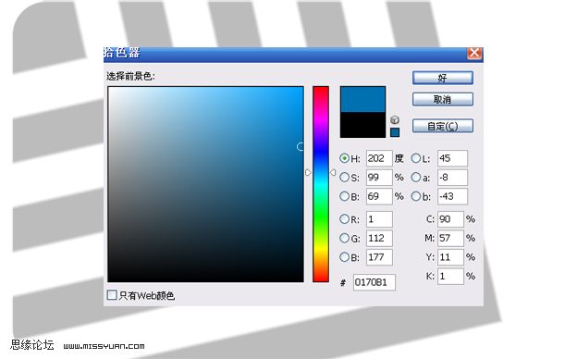Select the S saturation radio button

click(x=344, y=178)
